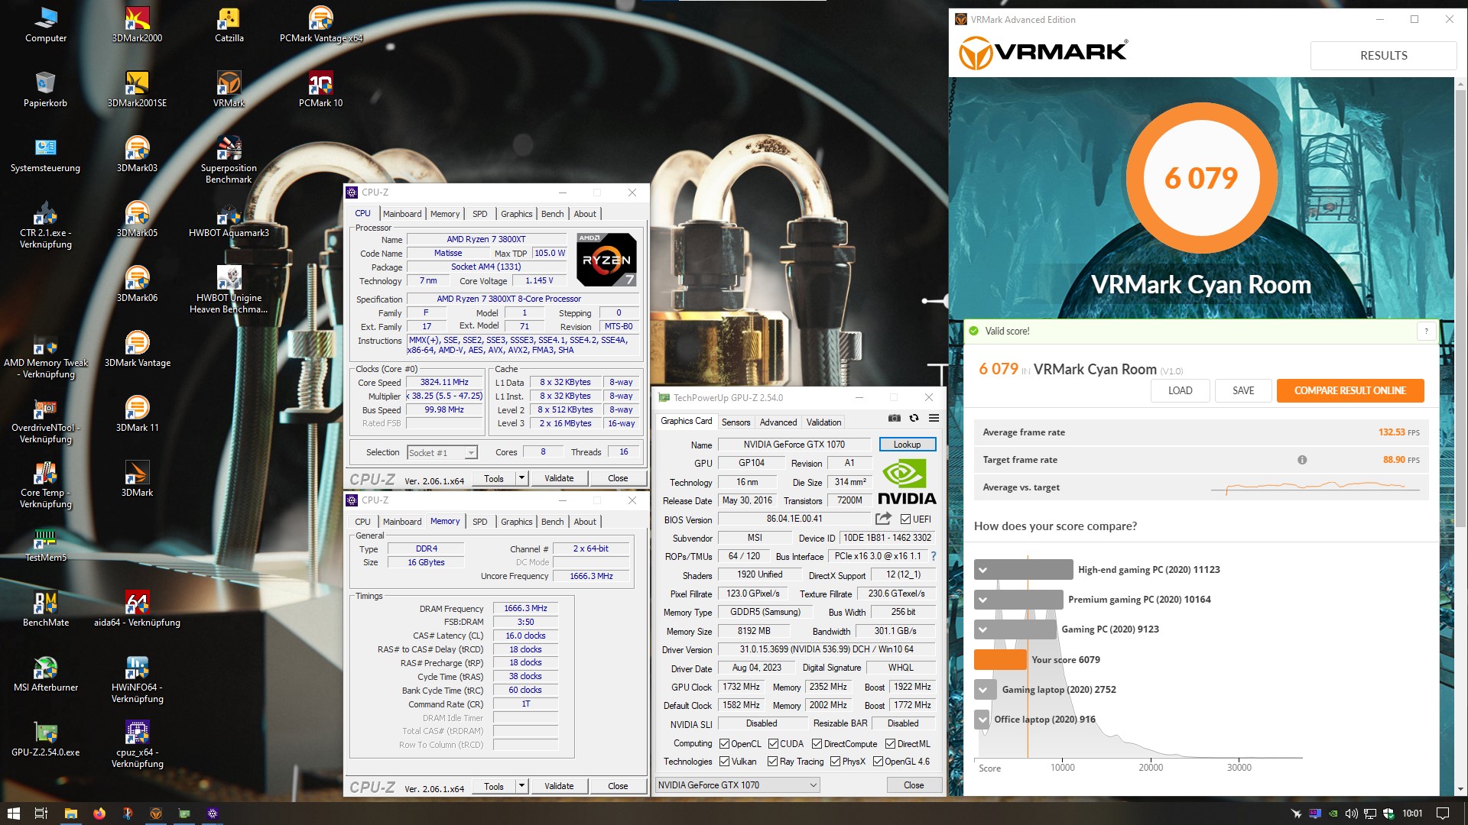Image resolution: width=1468 pixels, height=825 pixels.
Task: Open File Explorer in the taskbar
Action: click(x=71, y=814)
